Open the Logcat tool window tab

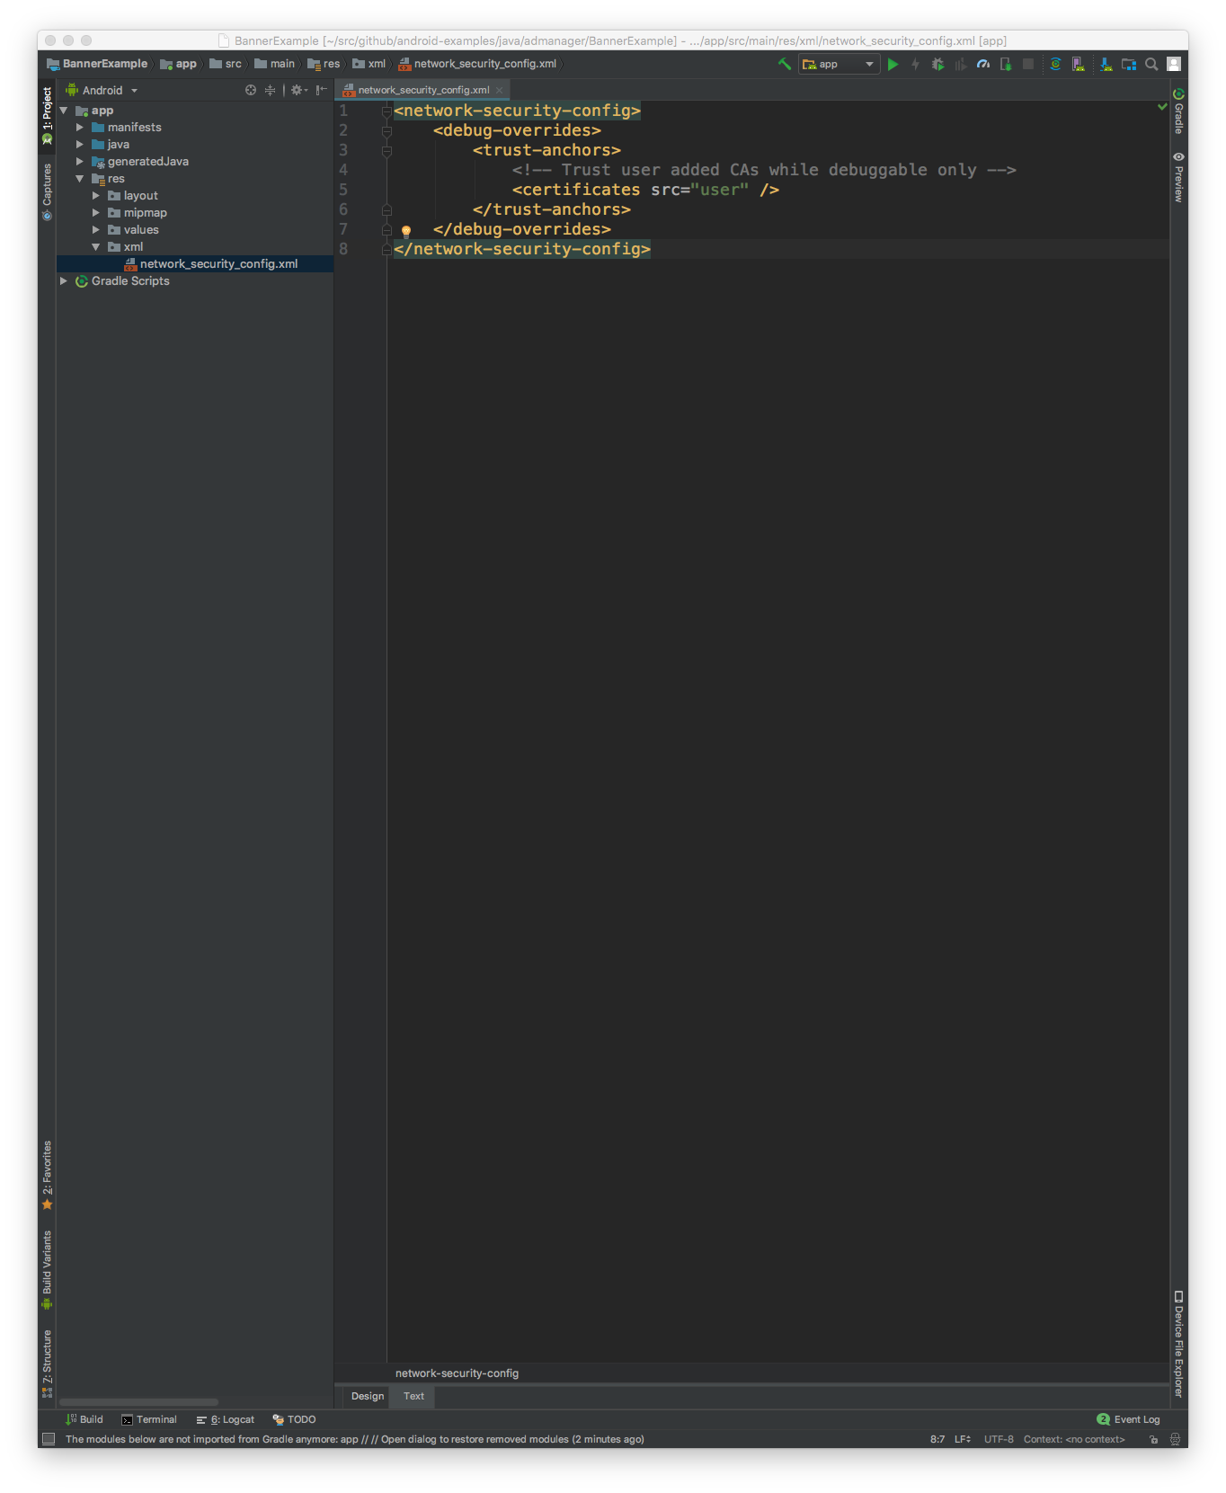226,1419
